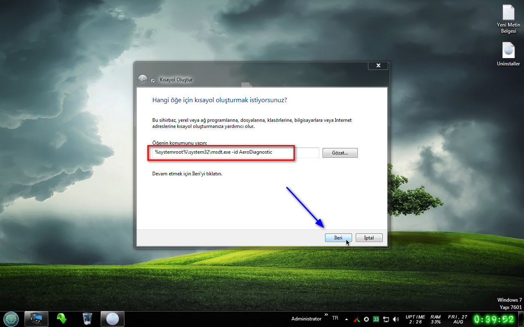This screenshot has height=327, width=524.
Task: Click the green 33 tray icon
Action: click(376, 319)
